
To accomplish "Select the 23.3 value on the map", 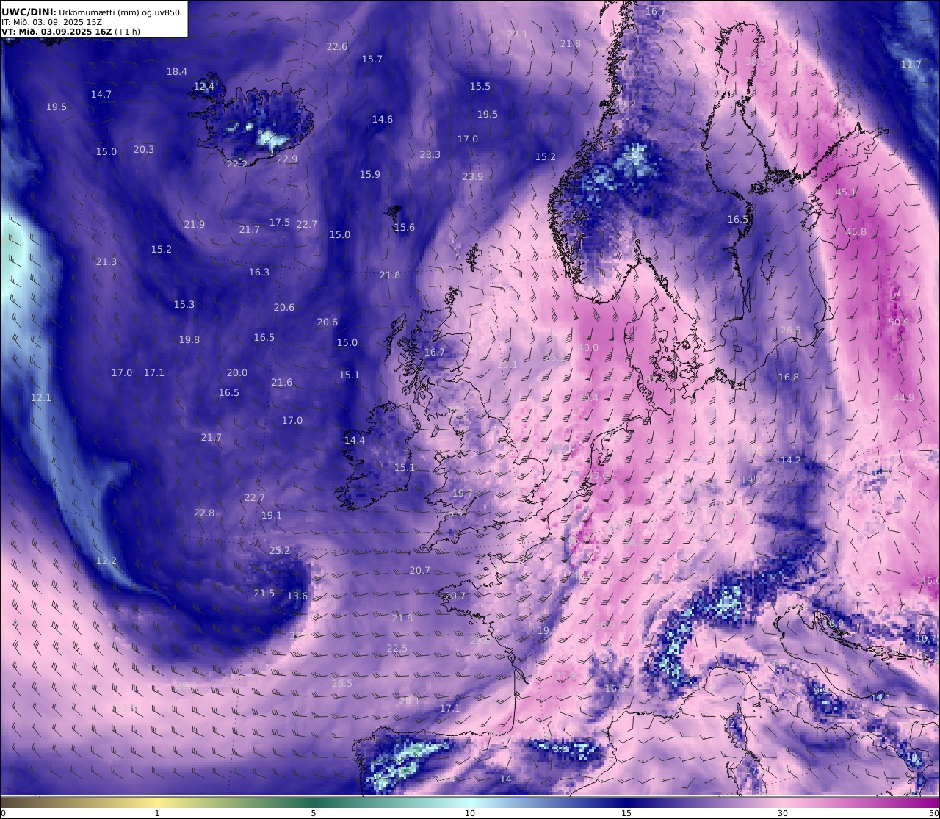I will pyautogui.click(x=430, y=155).
